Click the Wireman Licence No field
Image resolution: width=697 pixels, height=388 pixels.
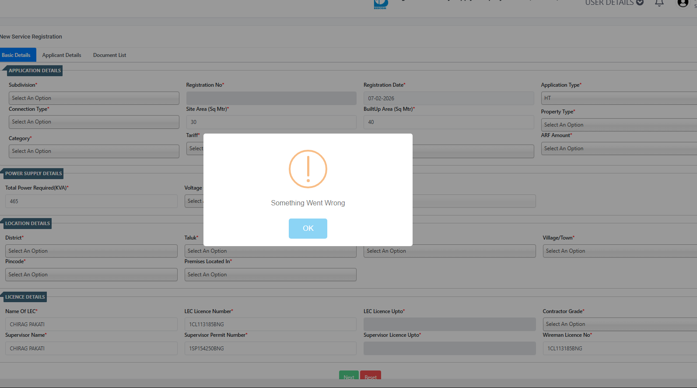tap(620, 348)
